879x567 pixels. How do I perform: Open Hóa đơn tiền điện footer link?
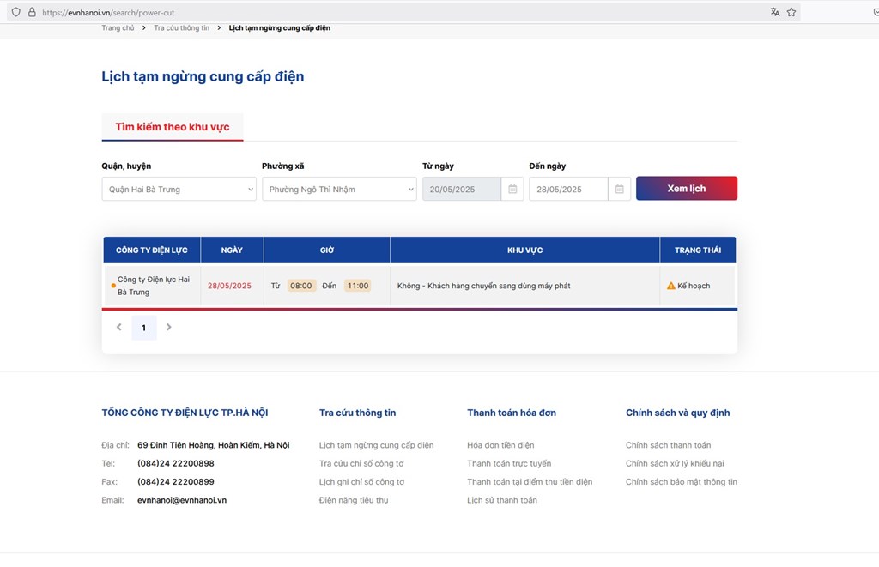point(500,445)
